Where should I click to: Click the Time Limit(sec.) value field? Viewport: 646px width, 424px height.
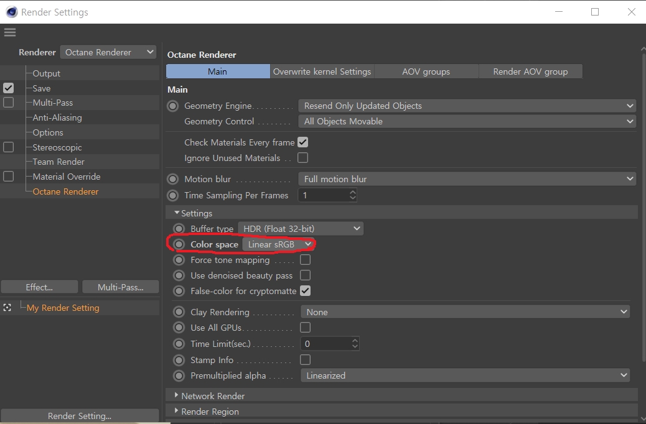tap(325, 344)
